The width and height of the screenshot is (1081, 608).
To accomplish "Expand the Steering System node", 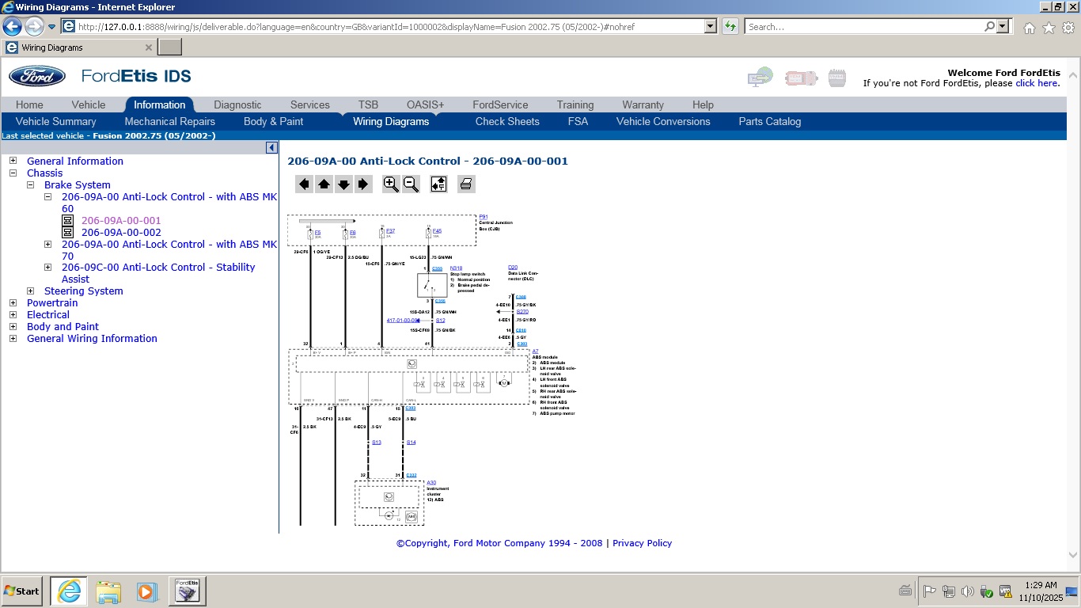I will [x=30, y=291].
